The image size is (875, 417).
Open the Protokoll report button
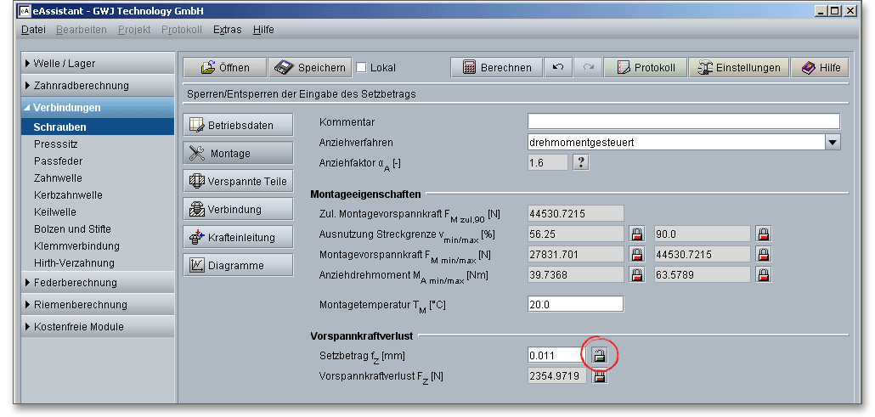click(x=645, y=68)
